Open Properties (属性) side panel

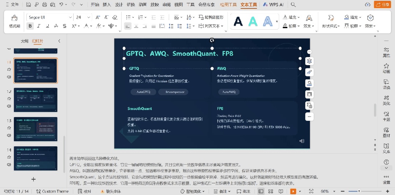(387, 52)
